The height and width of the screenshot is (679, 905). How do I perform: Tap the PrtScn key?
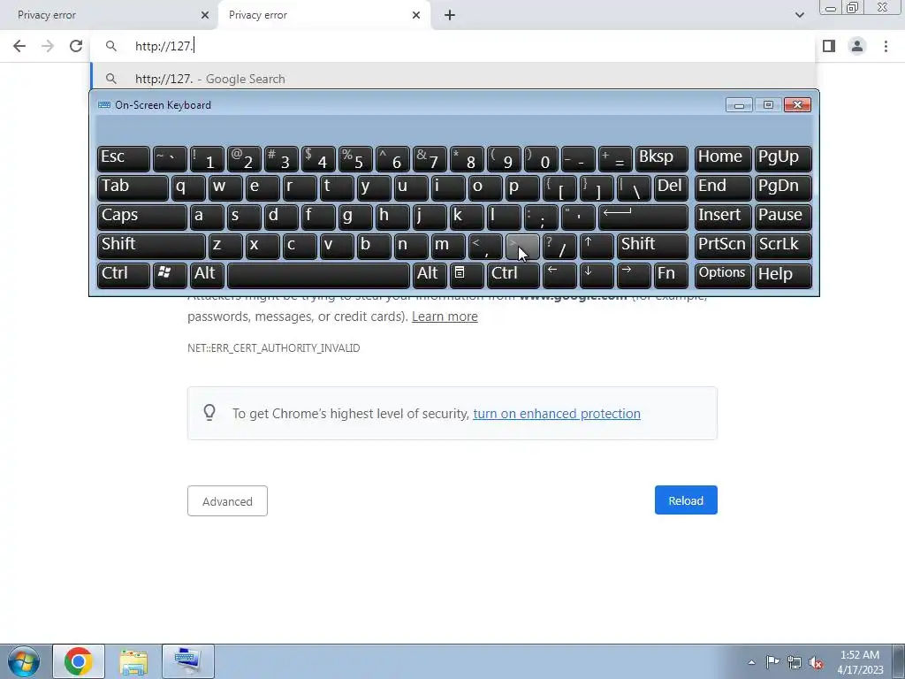pos(723,246)
